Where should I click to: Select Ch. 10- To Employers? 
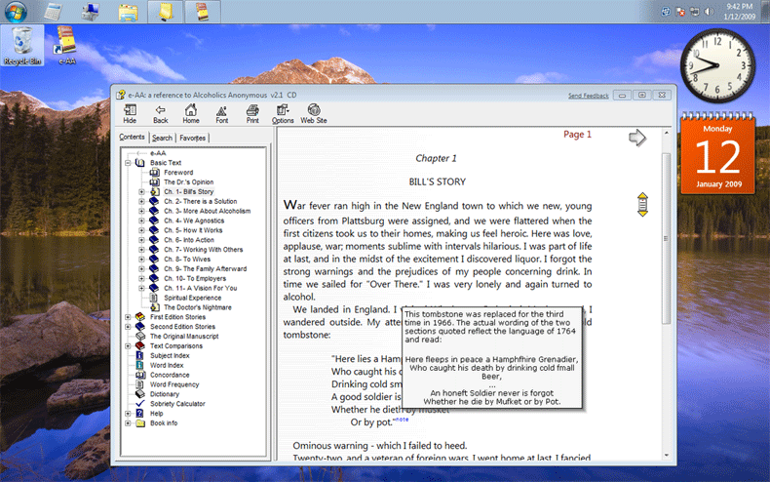click(195, 278)
